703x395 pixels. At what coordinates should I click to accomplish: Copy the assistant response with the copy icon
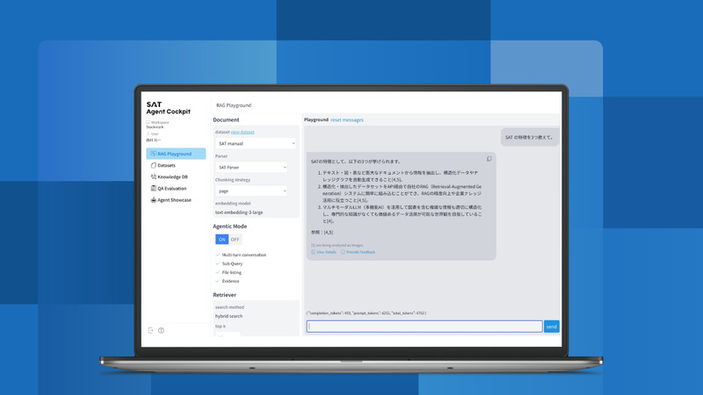(489, 159)
